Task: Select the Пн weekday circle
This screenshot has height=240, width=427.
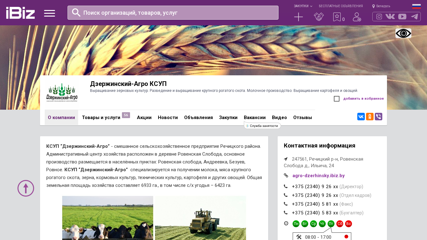Action: (296, 224)
